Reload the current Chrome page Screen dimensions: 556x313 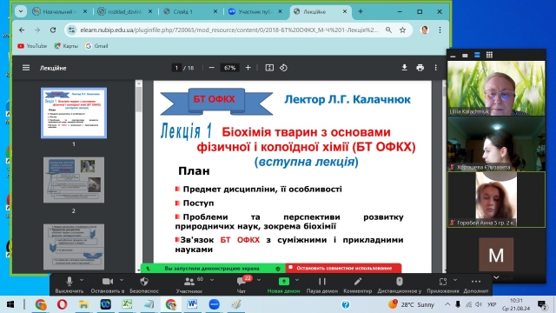click(x=53, y=30)
